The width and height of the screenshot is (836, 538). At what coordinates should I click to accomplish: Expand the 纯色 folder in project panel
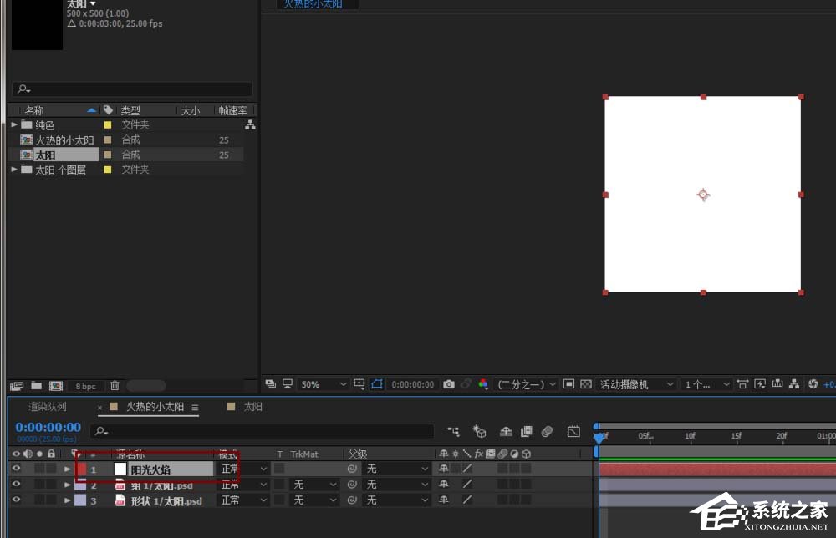click(14, 124)
